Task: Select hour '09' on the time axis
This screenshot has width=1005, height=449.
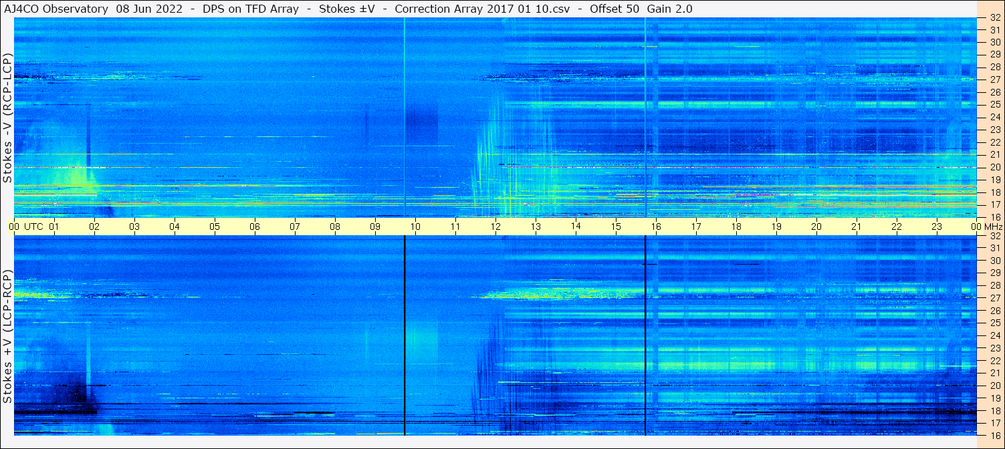Action: click(x=375, y=227)
